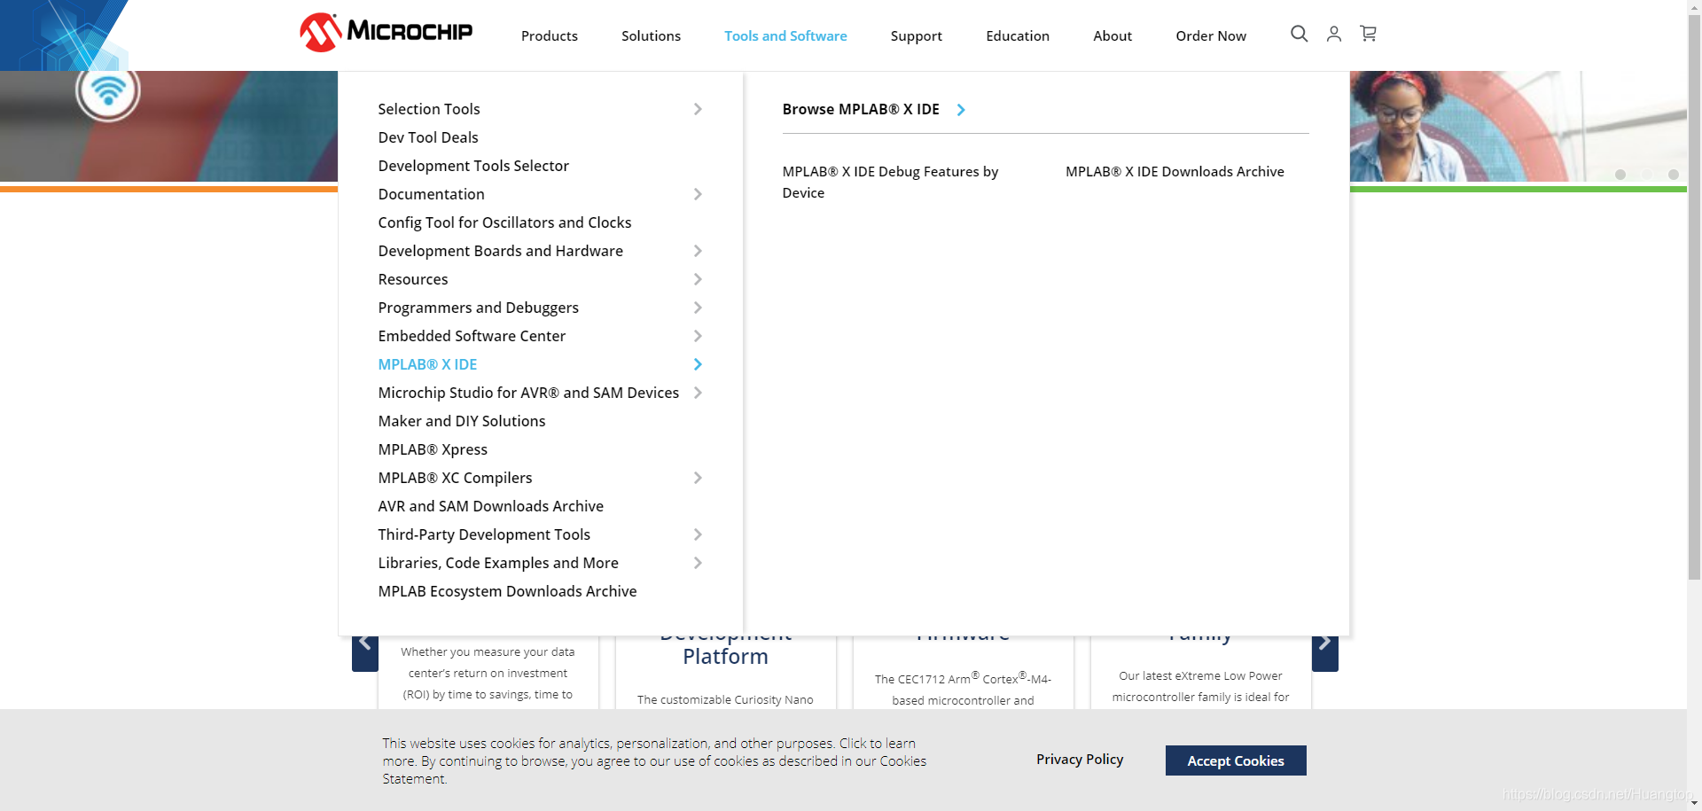Viewport: 1702px width, 811px height.
Task: Open the Support menu
Action: click(917, 35)
